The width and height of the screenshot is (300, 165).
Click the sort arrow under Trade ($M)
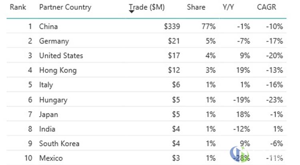pyautogui.click(x=132, y=12)
